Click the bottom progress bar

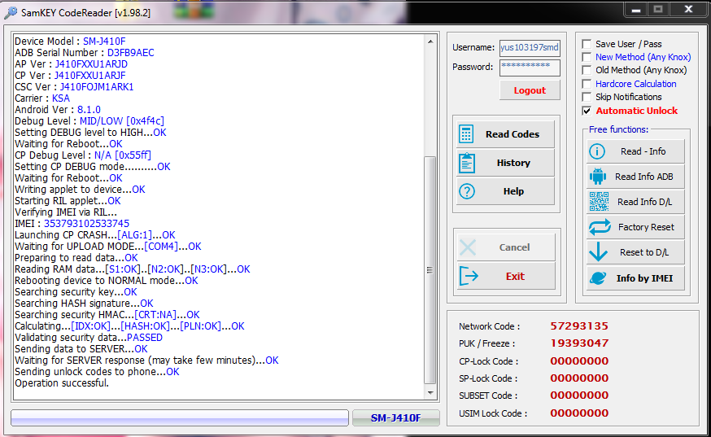(x=180, y=418)
